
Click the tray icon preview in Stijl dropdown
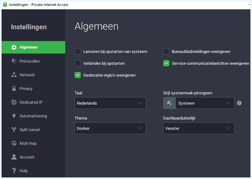click(169, 103)
